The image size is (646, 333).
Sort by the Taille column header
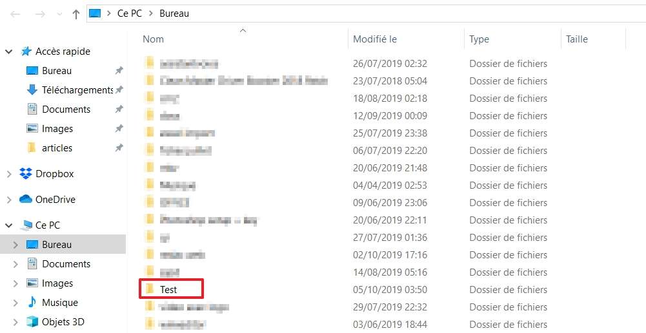tap(577, 39)
